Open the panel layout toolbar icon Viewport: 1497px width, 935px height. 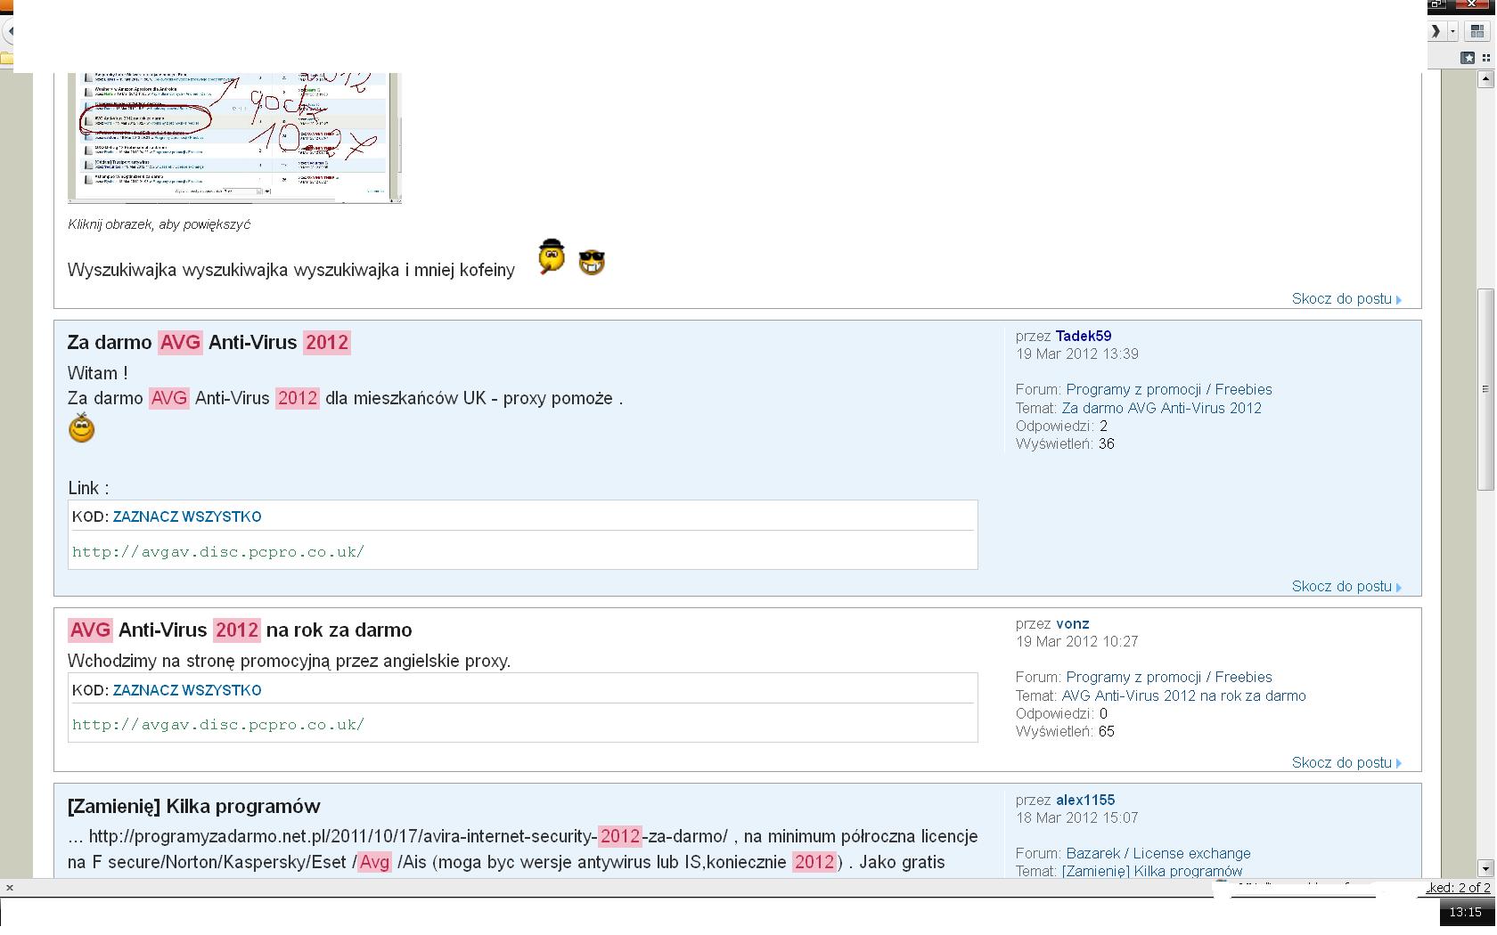(1477, 31)
